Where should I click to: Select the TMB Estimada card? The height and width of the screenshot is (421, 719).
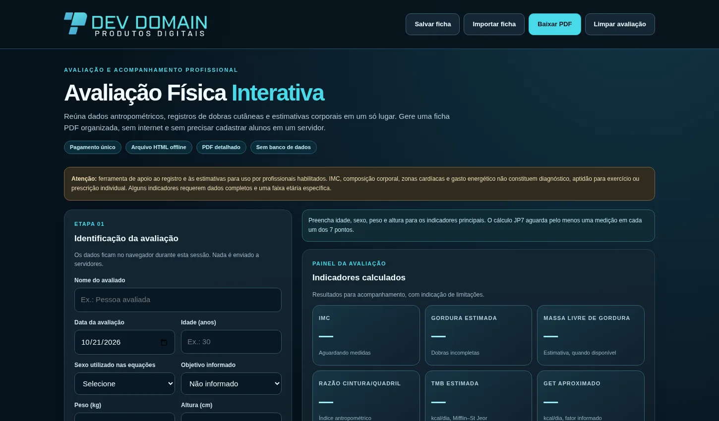479,396
